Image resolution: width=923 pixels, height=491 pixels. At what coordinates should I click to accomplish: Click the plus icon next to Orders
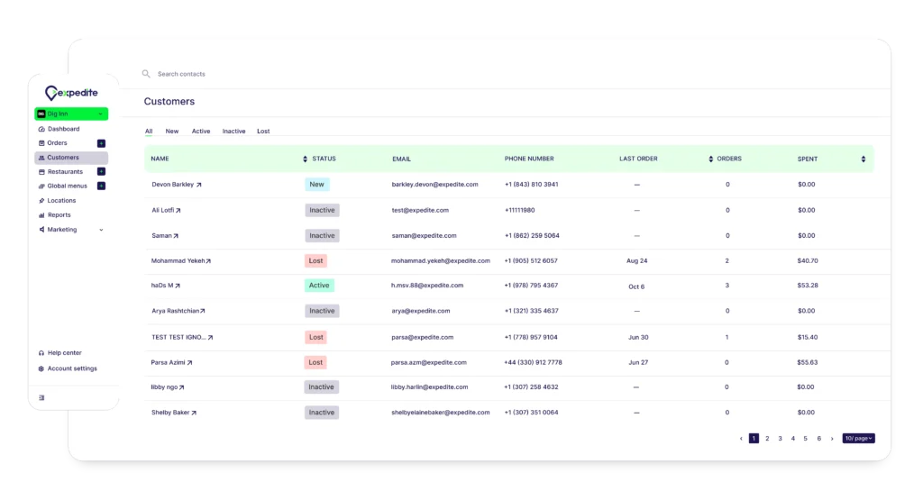[101, 143]
